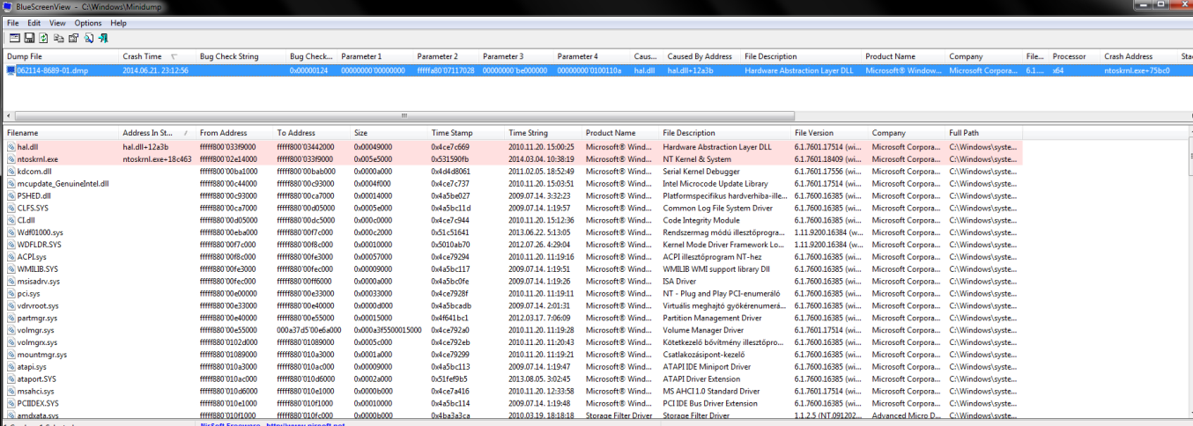
Task: Select the volmgrx.sys driver row
Action: coord(513,342)
